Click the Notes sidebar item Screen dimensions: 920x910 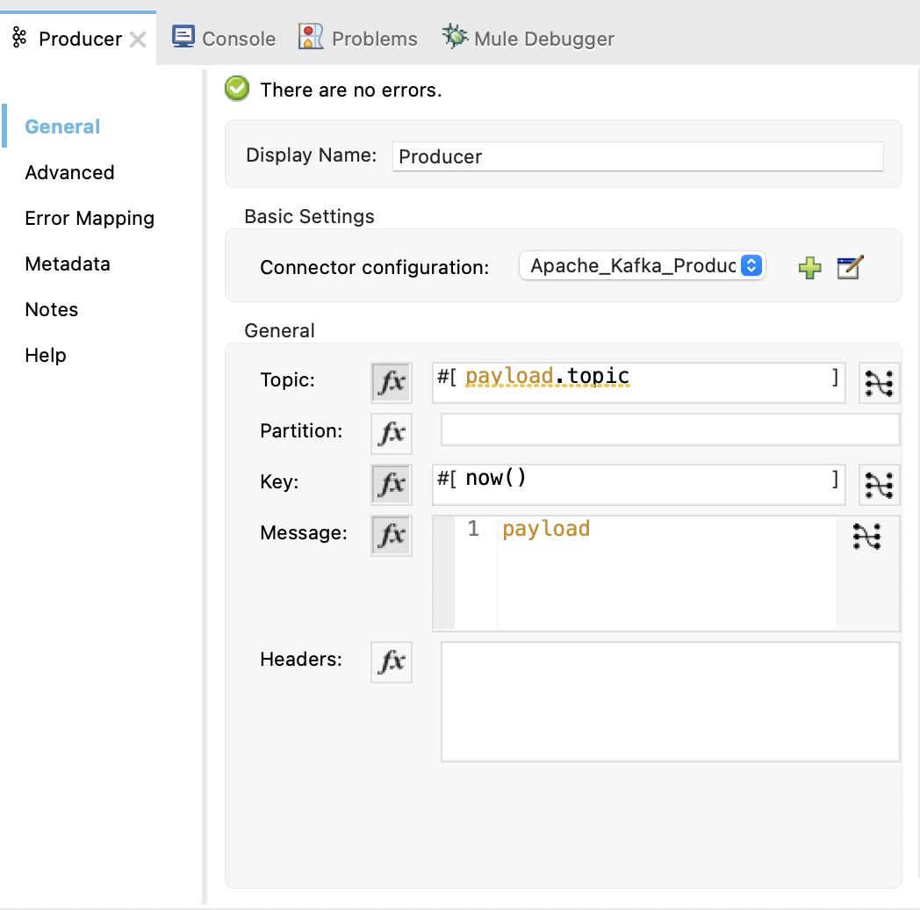51,309
